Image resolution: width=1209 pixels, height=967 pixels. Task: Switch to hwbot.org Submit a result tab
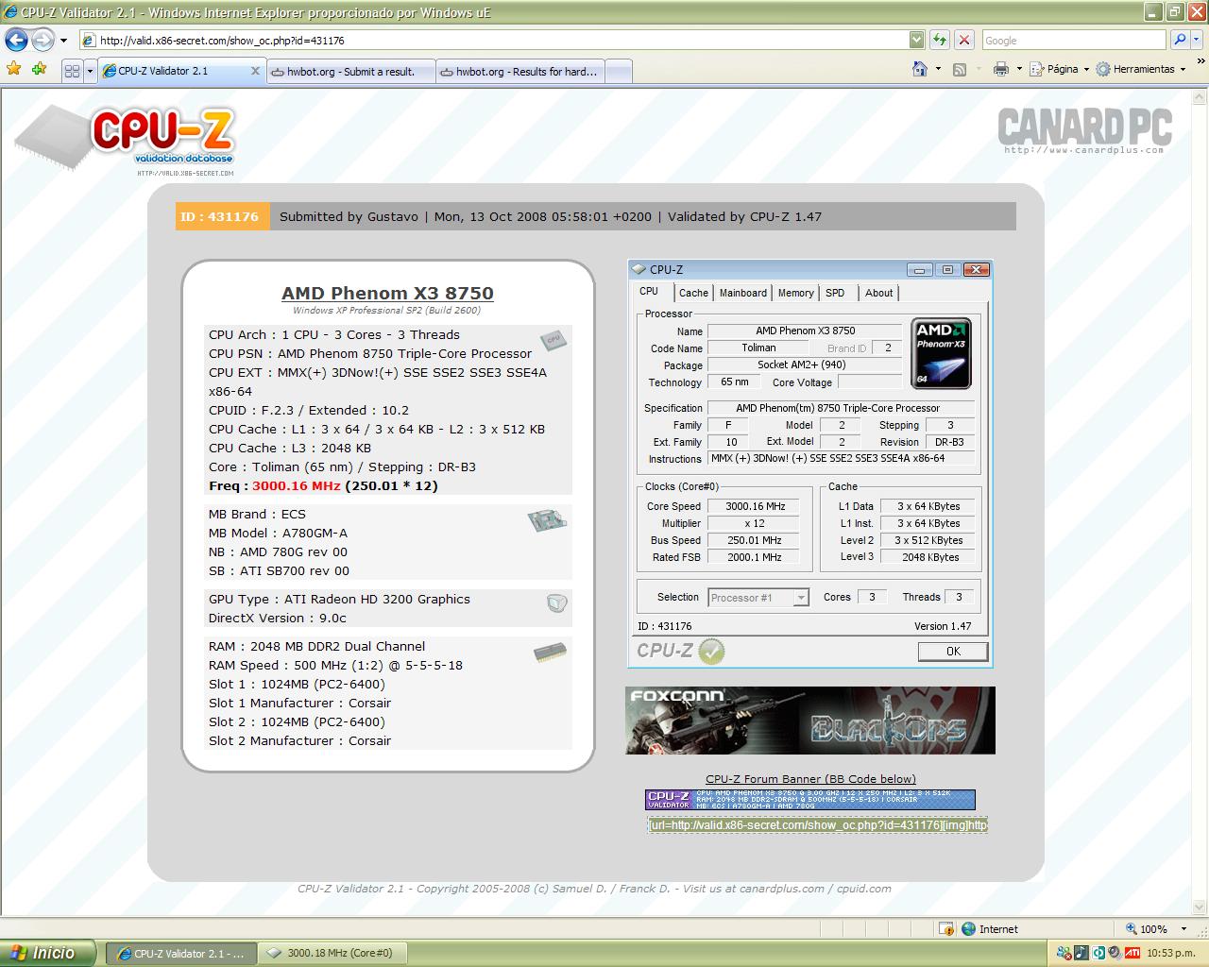(x=350, y=72)
